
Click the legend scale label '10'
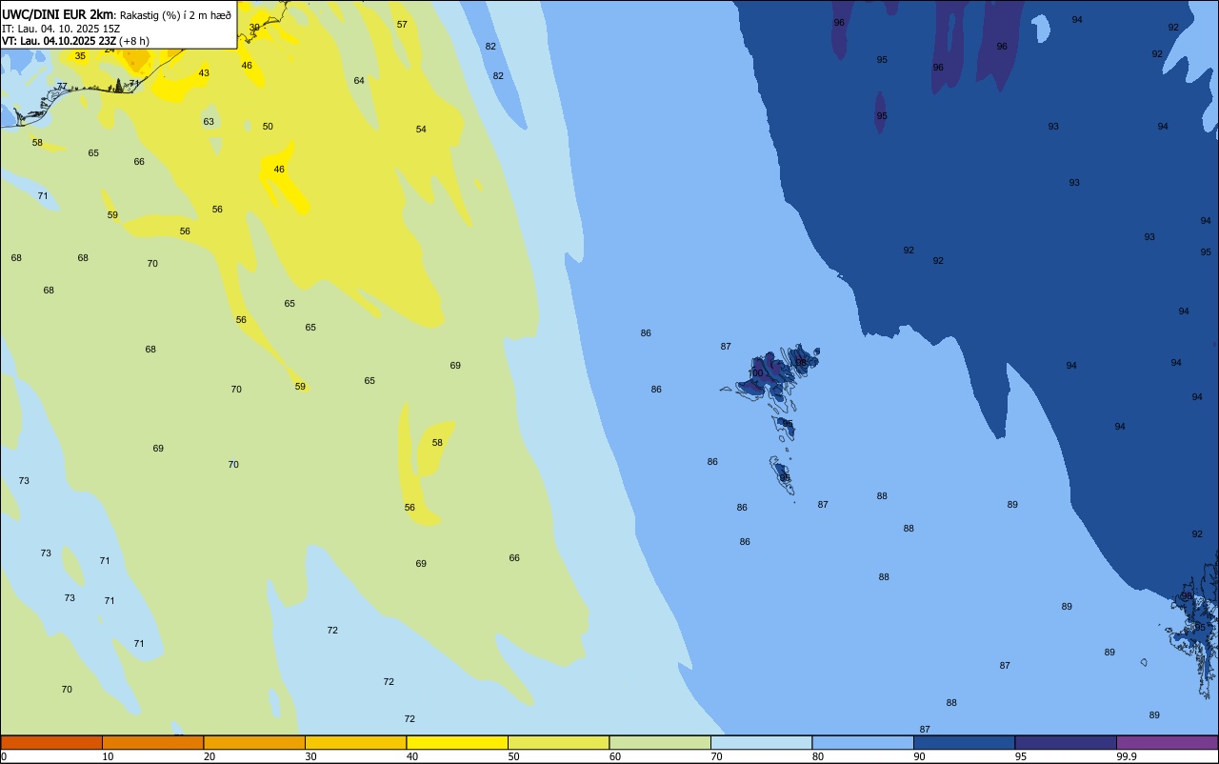click(108, 756)
